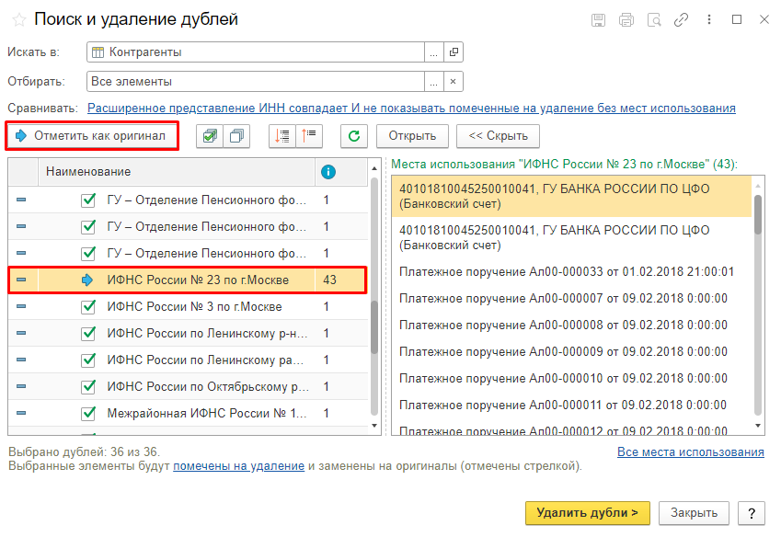Screen dimensions: 781x537
Task: Uncheck ИФНС России № 3 по г.Москве
Action: 88,307
